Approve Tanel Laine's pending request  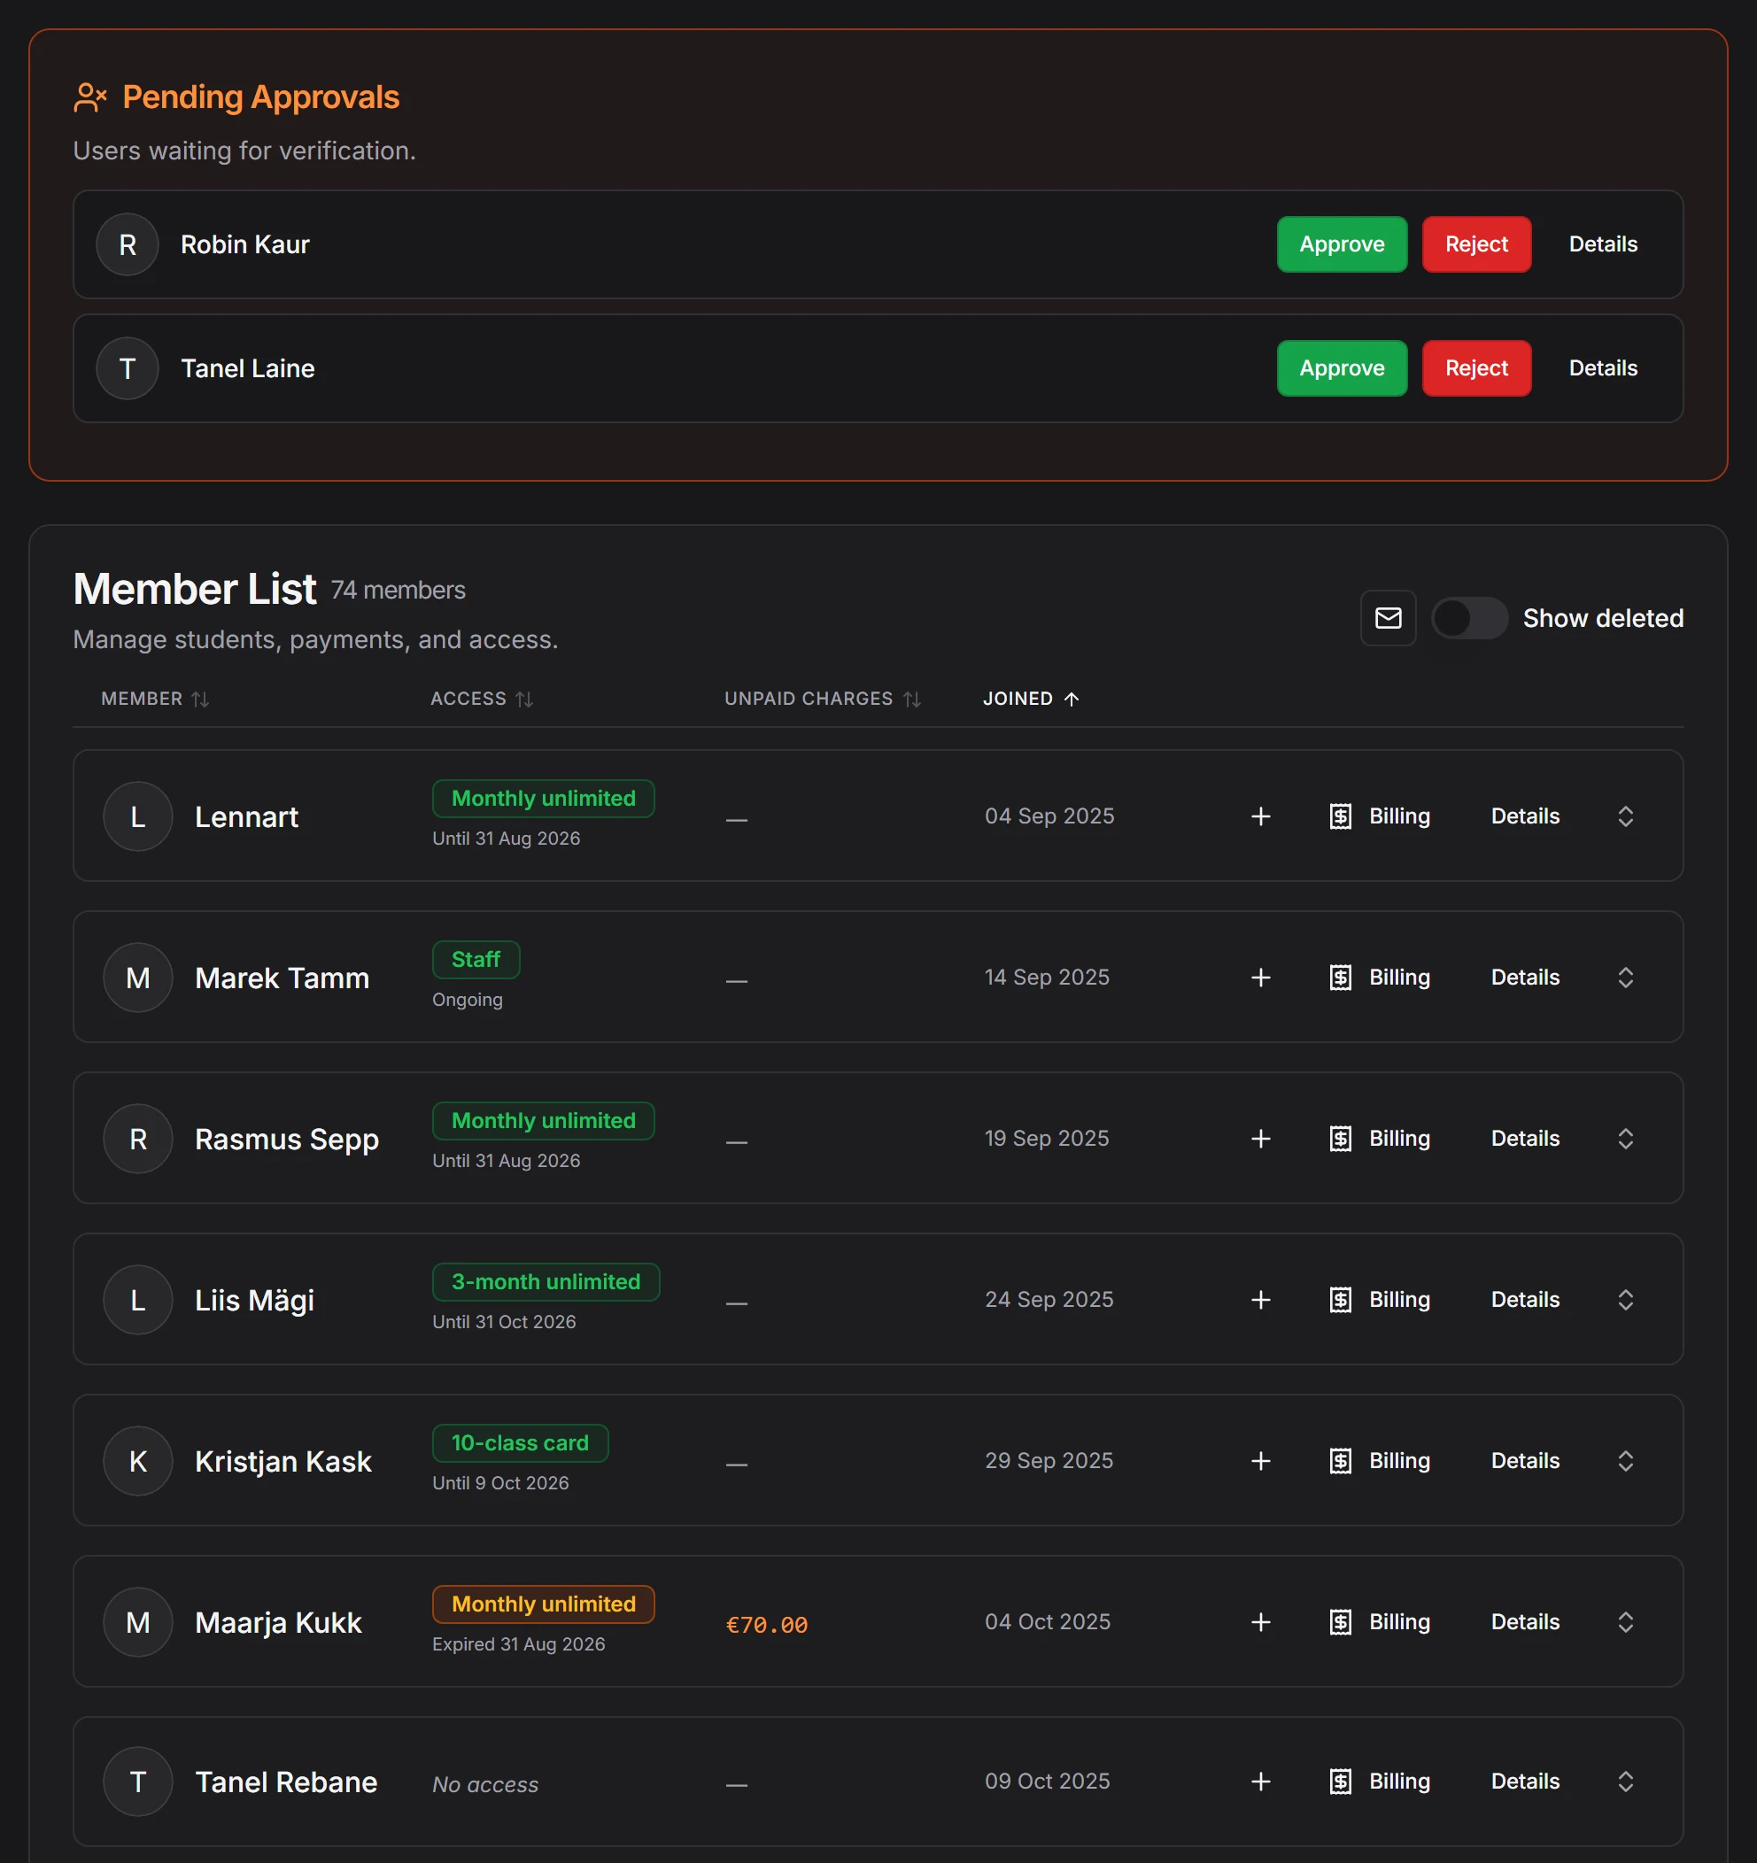[1341, 368]
